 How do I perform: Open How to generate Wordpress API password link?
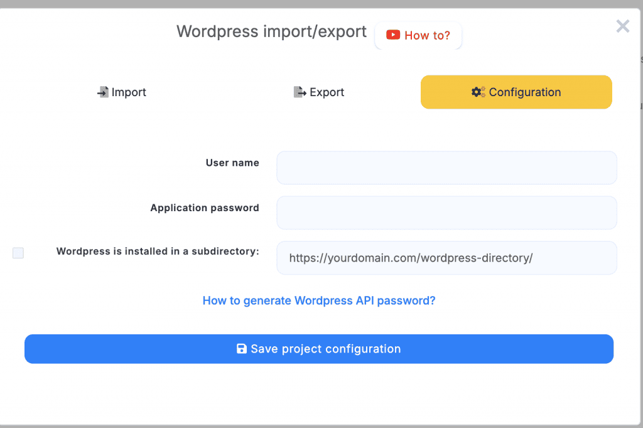(x=319, y=300)
